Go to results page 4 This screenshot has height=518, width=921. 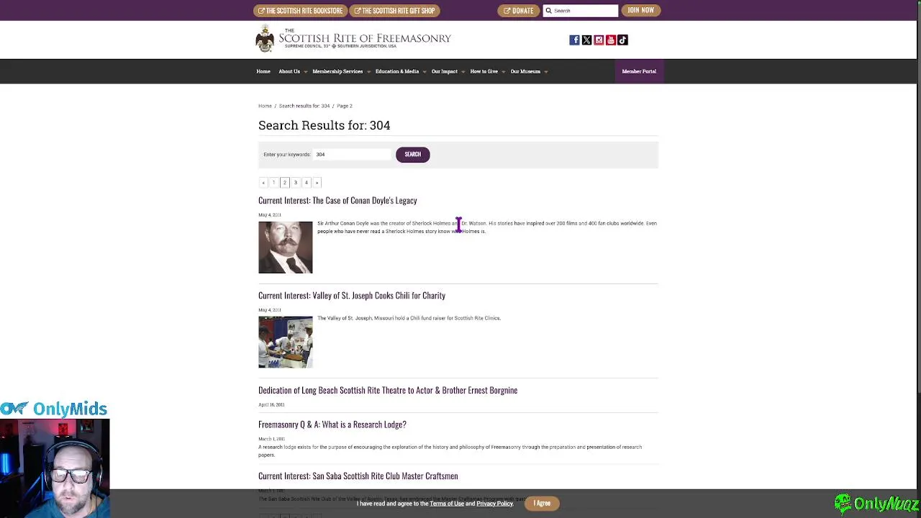306,183
